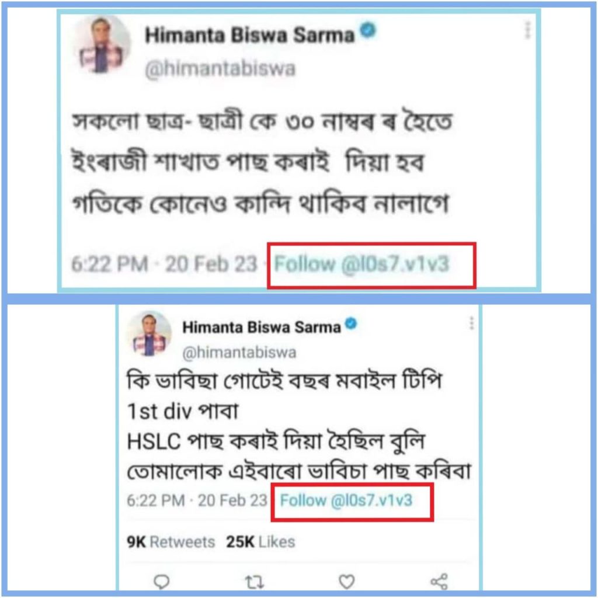This screenshot has width=598, height=598.
Task: Click Himanta Biswa Sarma name in top tweet
Action: coord(249,36)
